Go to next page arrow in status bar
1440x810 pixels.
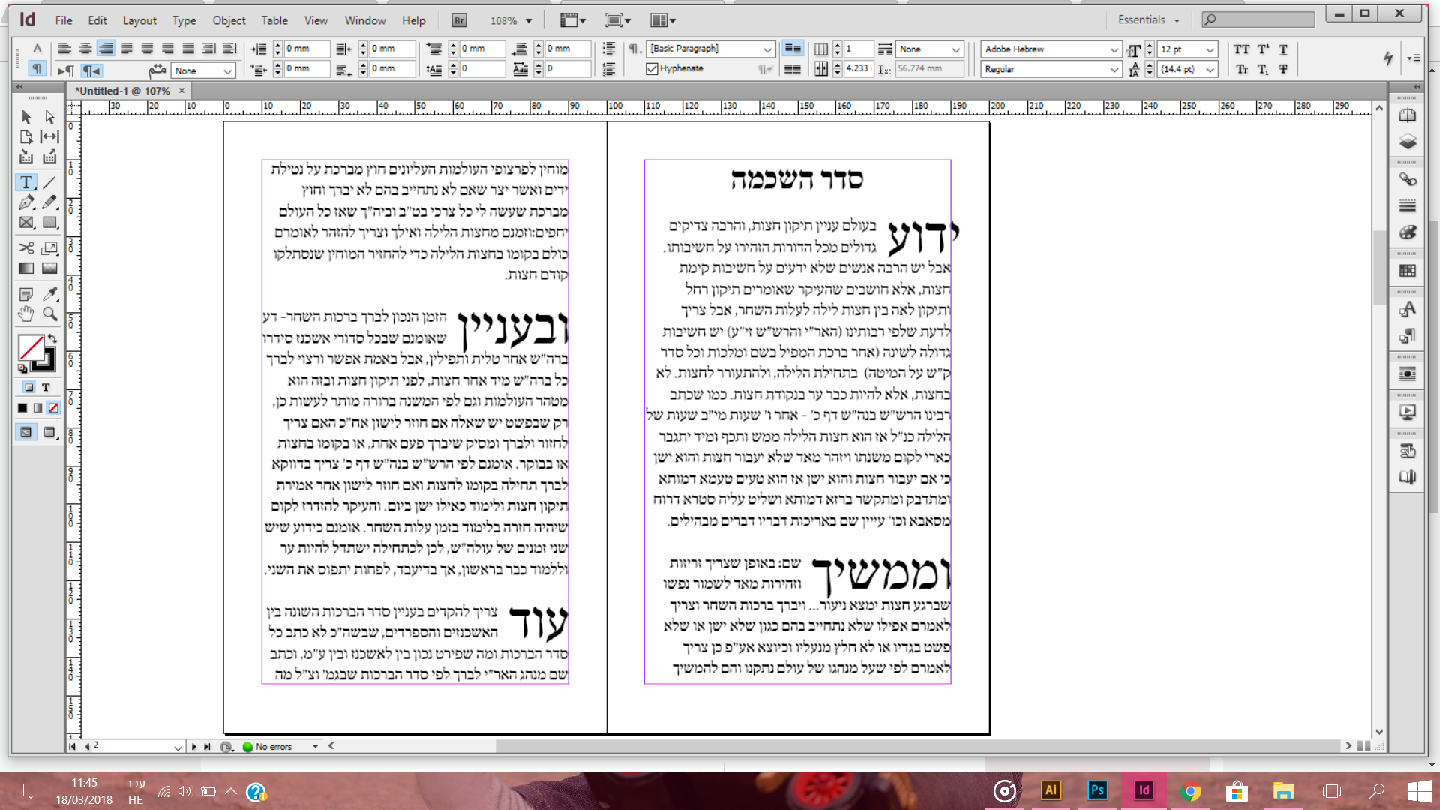[x=193, y=747]
